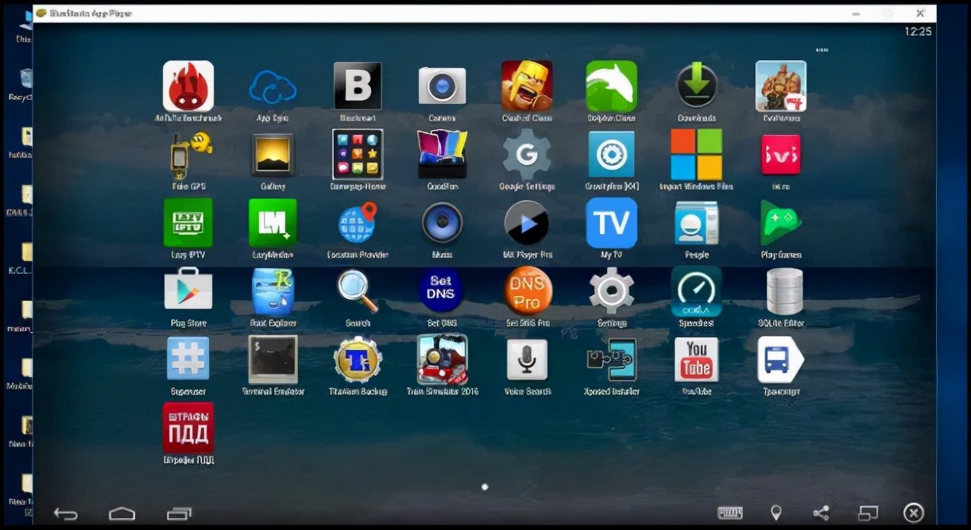Click the BlueStacks App Player title icon
Image resolution: width=971 pixels, height=530 pixels.
40,13
